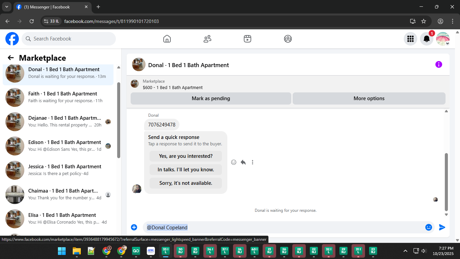Click the browser address bar URL

click(111, 21)
